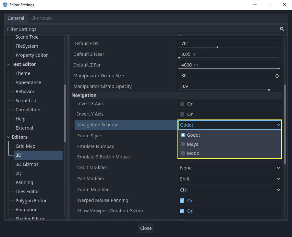Uncheck Show Viewport Rotation Gizmo
The width and height of the screenshot is (292, 237).
coord(182,211)
